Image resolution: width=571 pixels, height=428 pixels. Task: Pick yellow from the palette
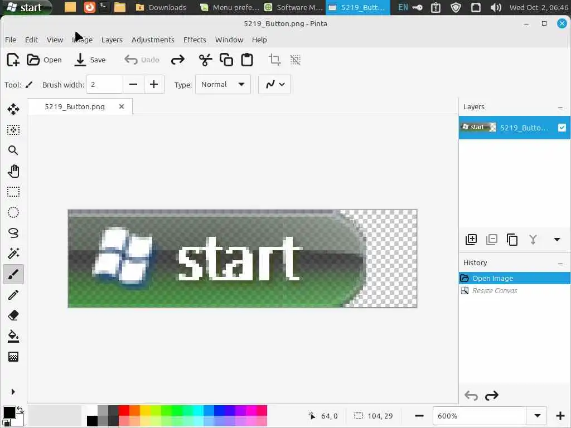coord(145,411)
